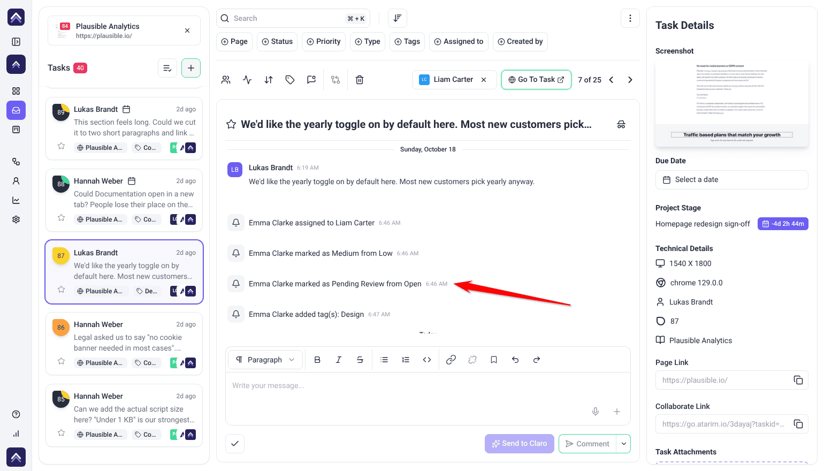
Task: Star Hannah Weber task 86 card
Action: (62, 361)
